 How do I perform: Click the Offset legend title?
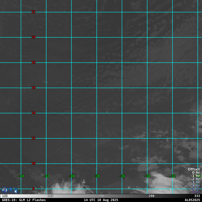click(x=194, y=169)
